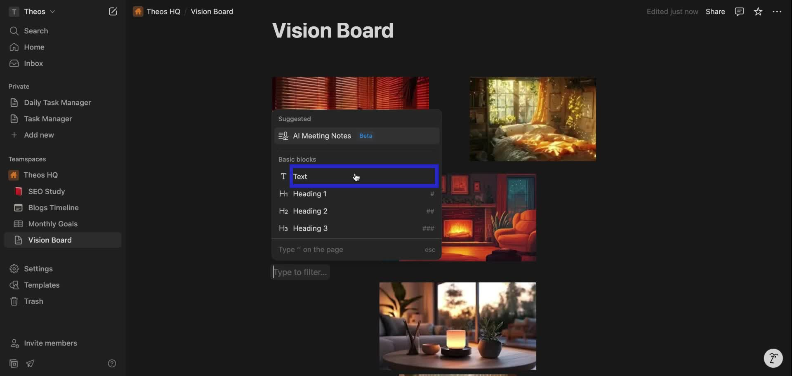Open the Monthly Goals page
The height and width of the screenshot is (376, 792).
[53, 224]
